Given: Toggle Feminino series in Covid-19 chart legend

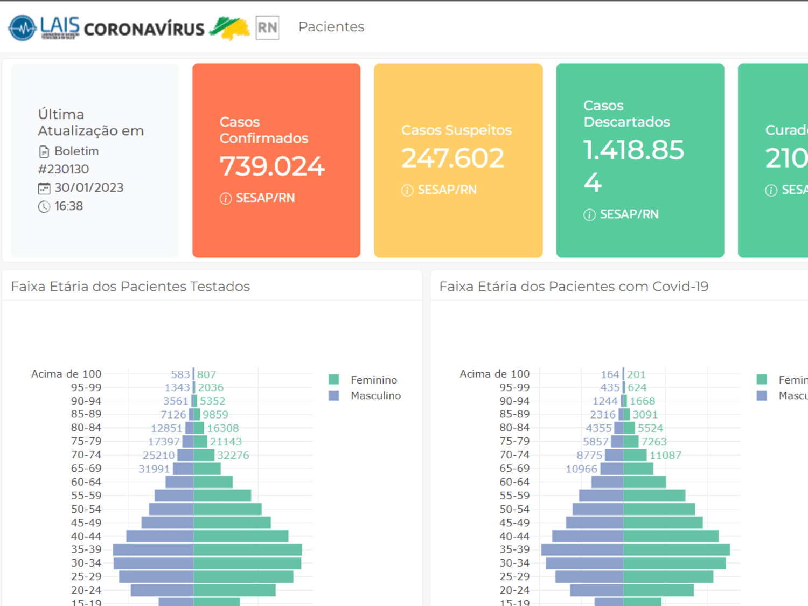Looking at the screenshot, I should tap(782, 380).
